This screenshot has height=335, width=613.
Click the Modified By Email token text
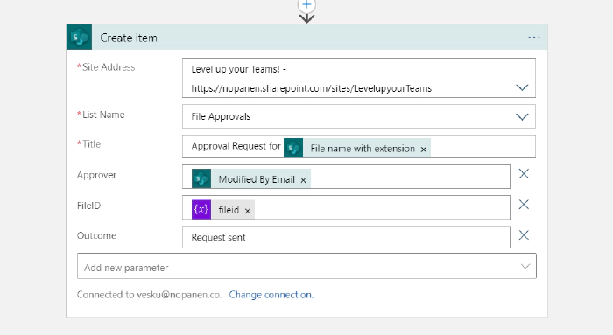click(x=257, y=179)
